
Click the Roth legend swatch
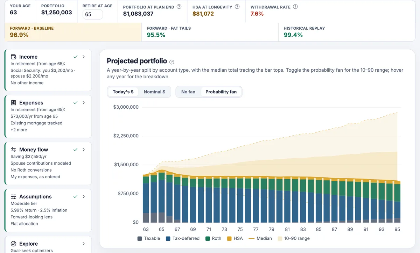tap(208, 238)
